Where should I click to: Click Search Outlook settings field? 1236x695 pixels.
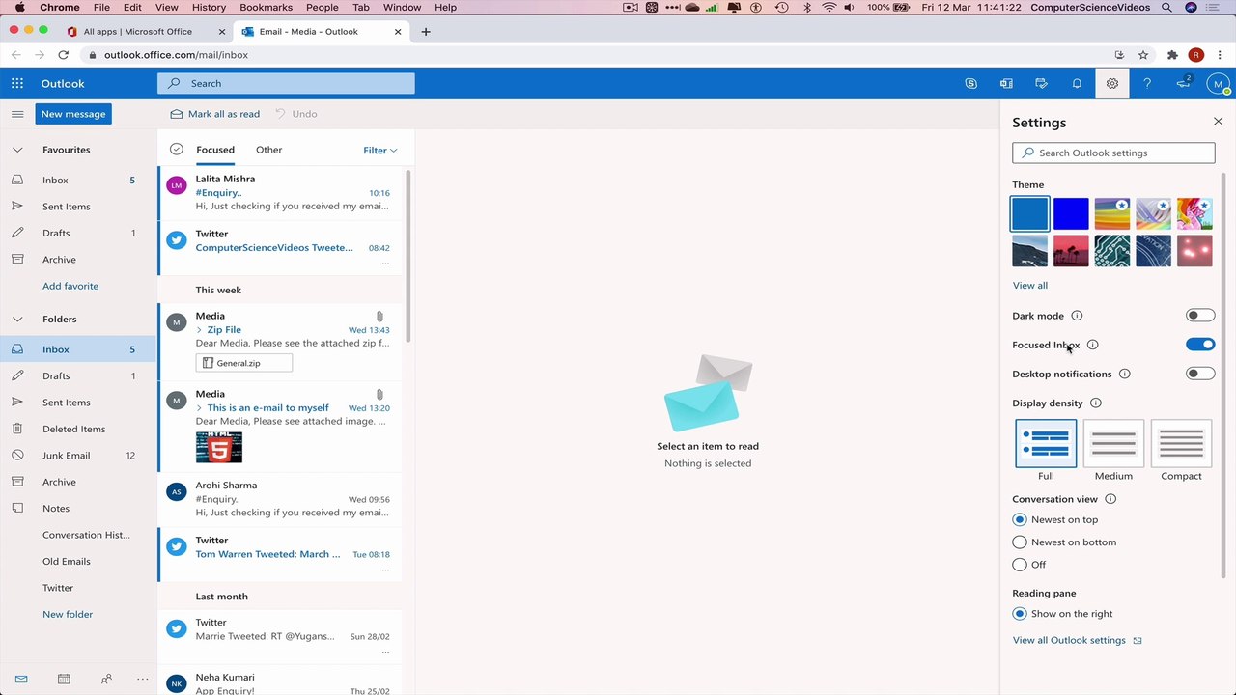(x=1113, y=153)
